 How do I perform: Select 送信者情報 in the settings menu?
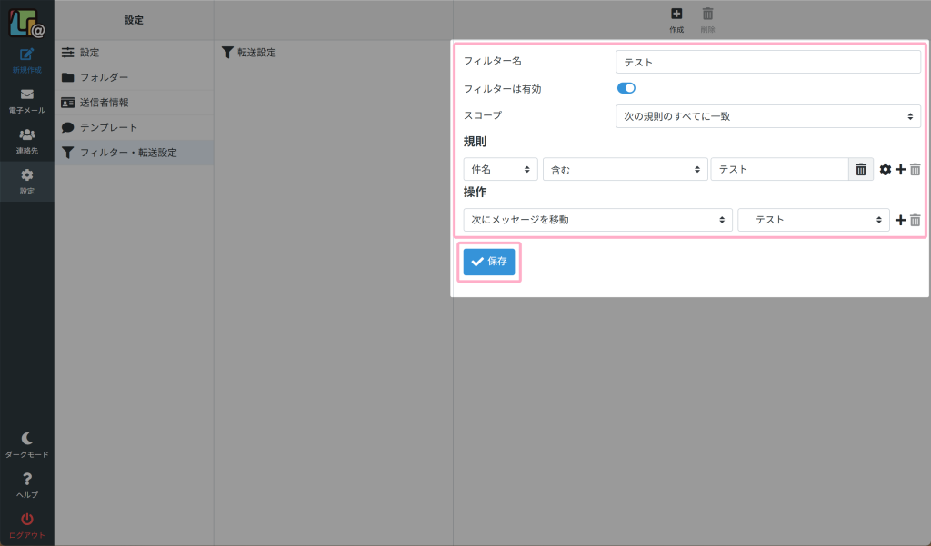click(135, 103)
